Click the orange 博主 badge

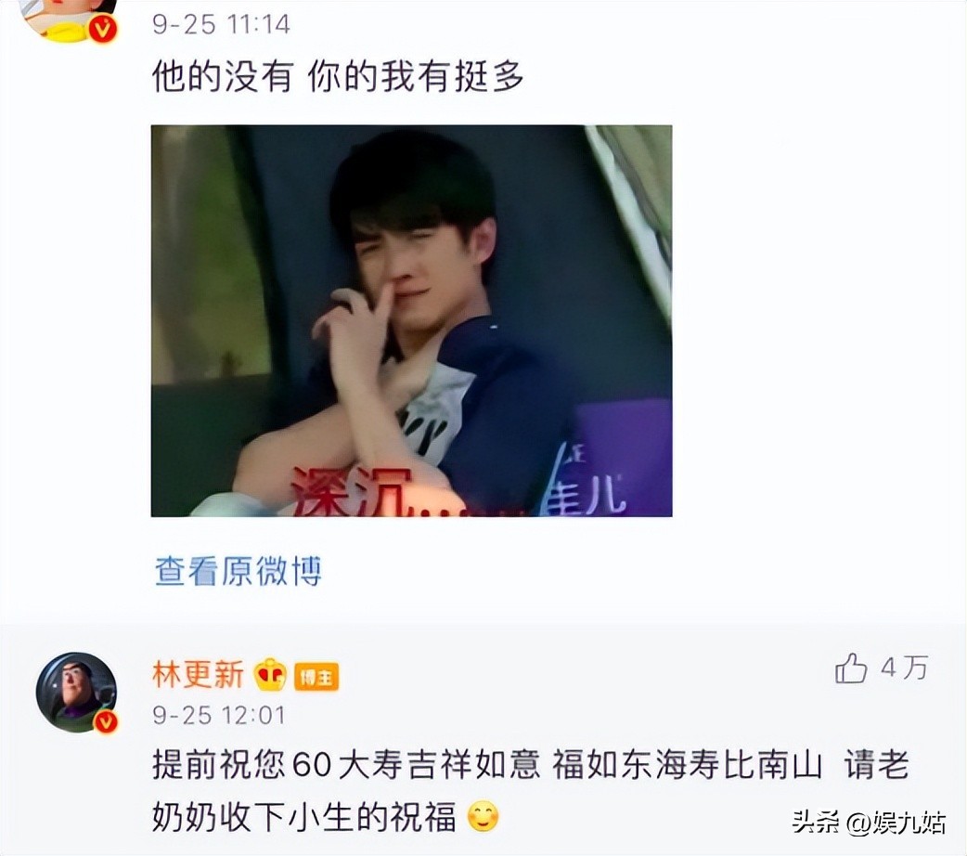pos(316,678)
